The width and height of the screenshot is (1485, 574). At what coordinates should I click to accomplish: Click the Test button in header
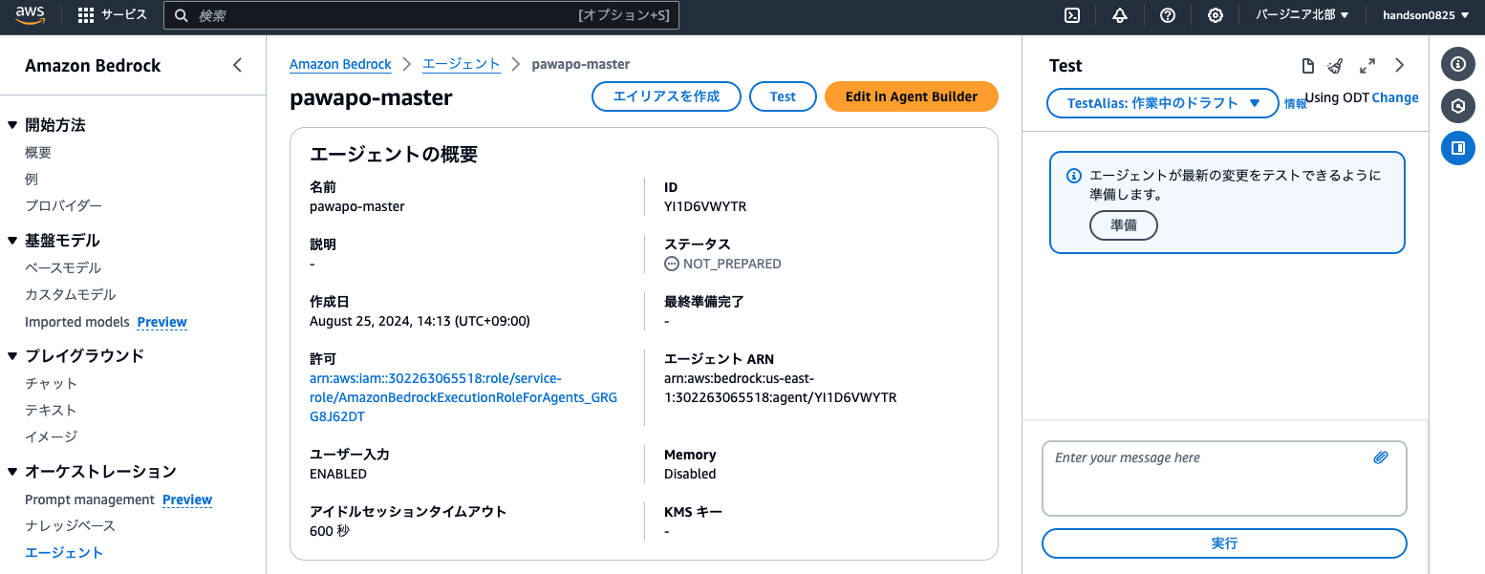click(x=783, y=96)
